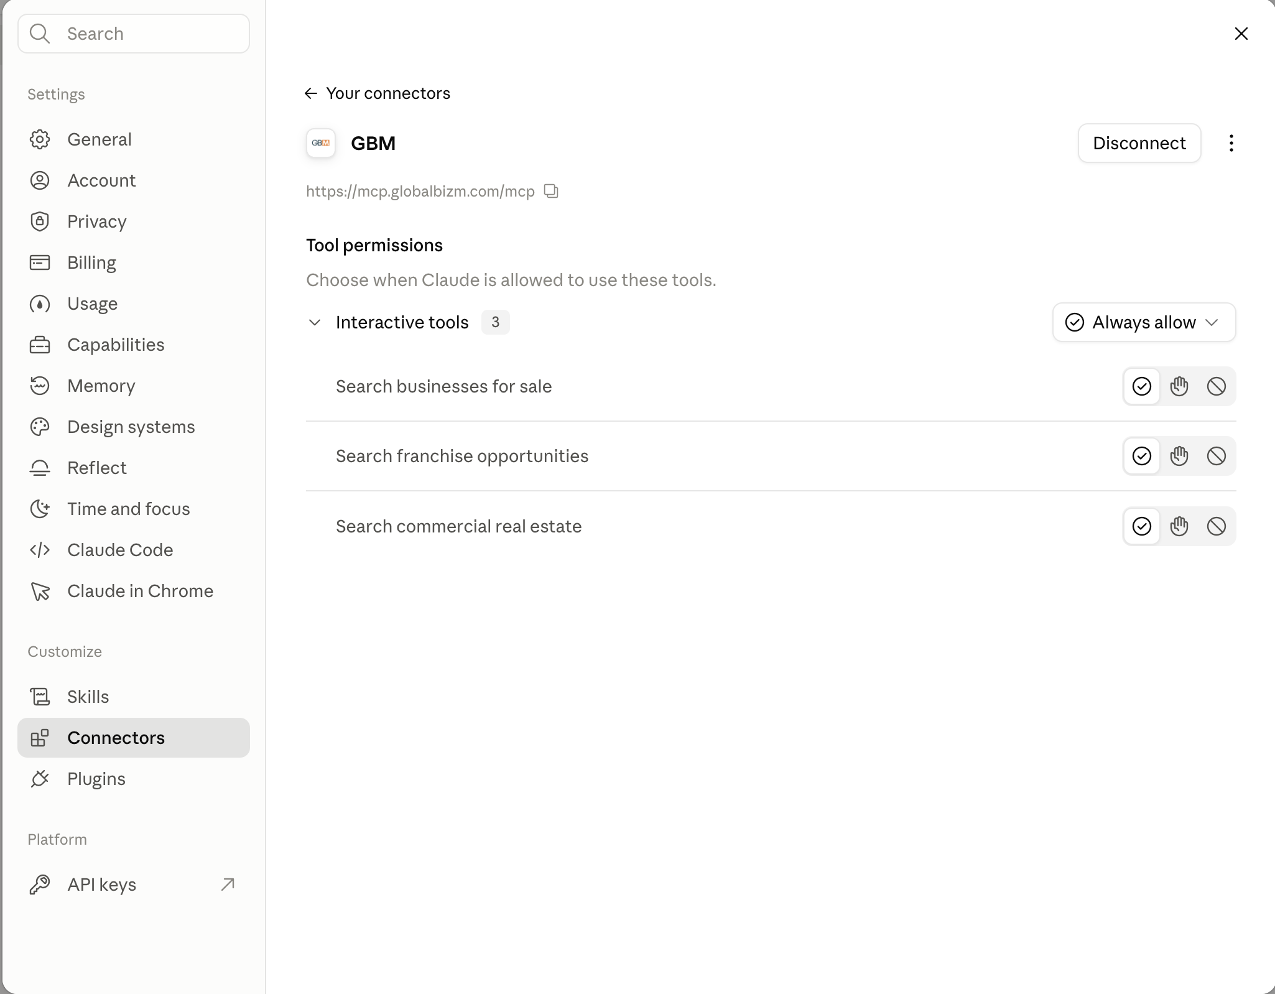
Task: Open Billing settings
Action: [134, 262]
